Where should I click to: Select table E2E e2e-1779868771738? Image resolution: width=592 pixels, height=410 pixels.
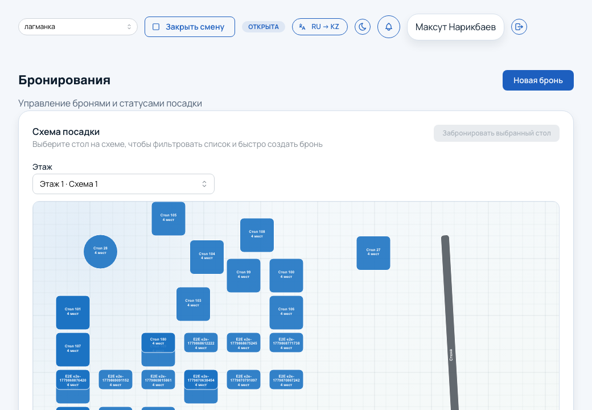[x=286, y=342]
